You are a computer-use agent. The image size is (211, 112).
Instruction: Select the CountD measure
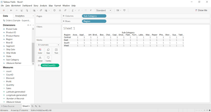coord(10,75)
